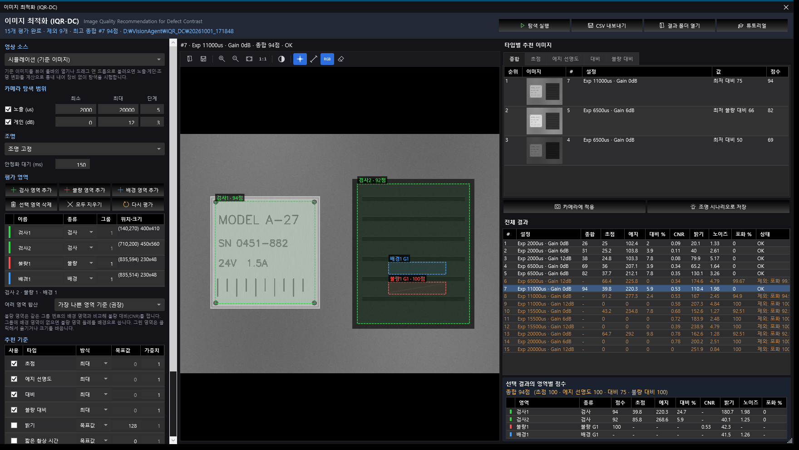The width and height of the screenshot is (799, 450).
Task: Delete selected region with 선택 영역 삭제
Action: point(31,205)
